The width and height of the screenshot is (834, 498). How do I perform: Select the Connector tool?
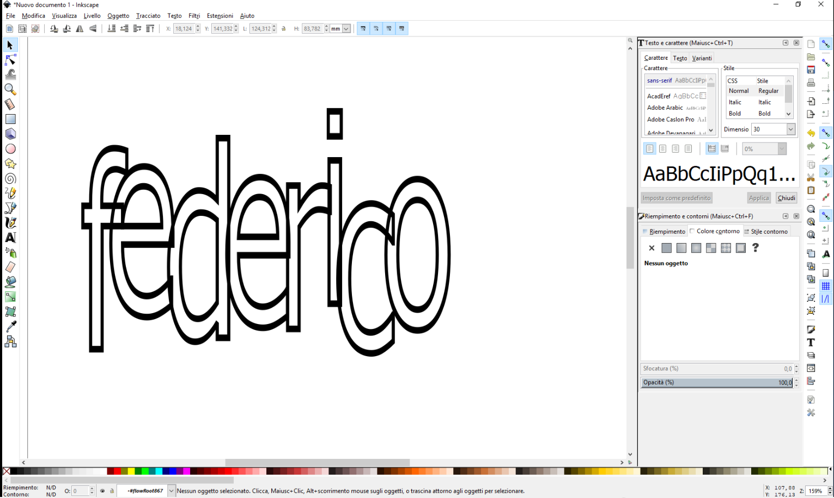pos(10,341)
